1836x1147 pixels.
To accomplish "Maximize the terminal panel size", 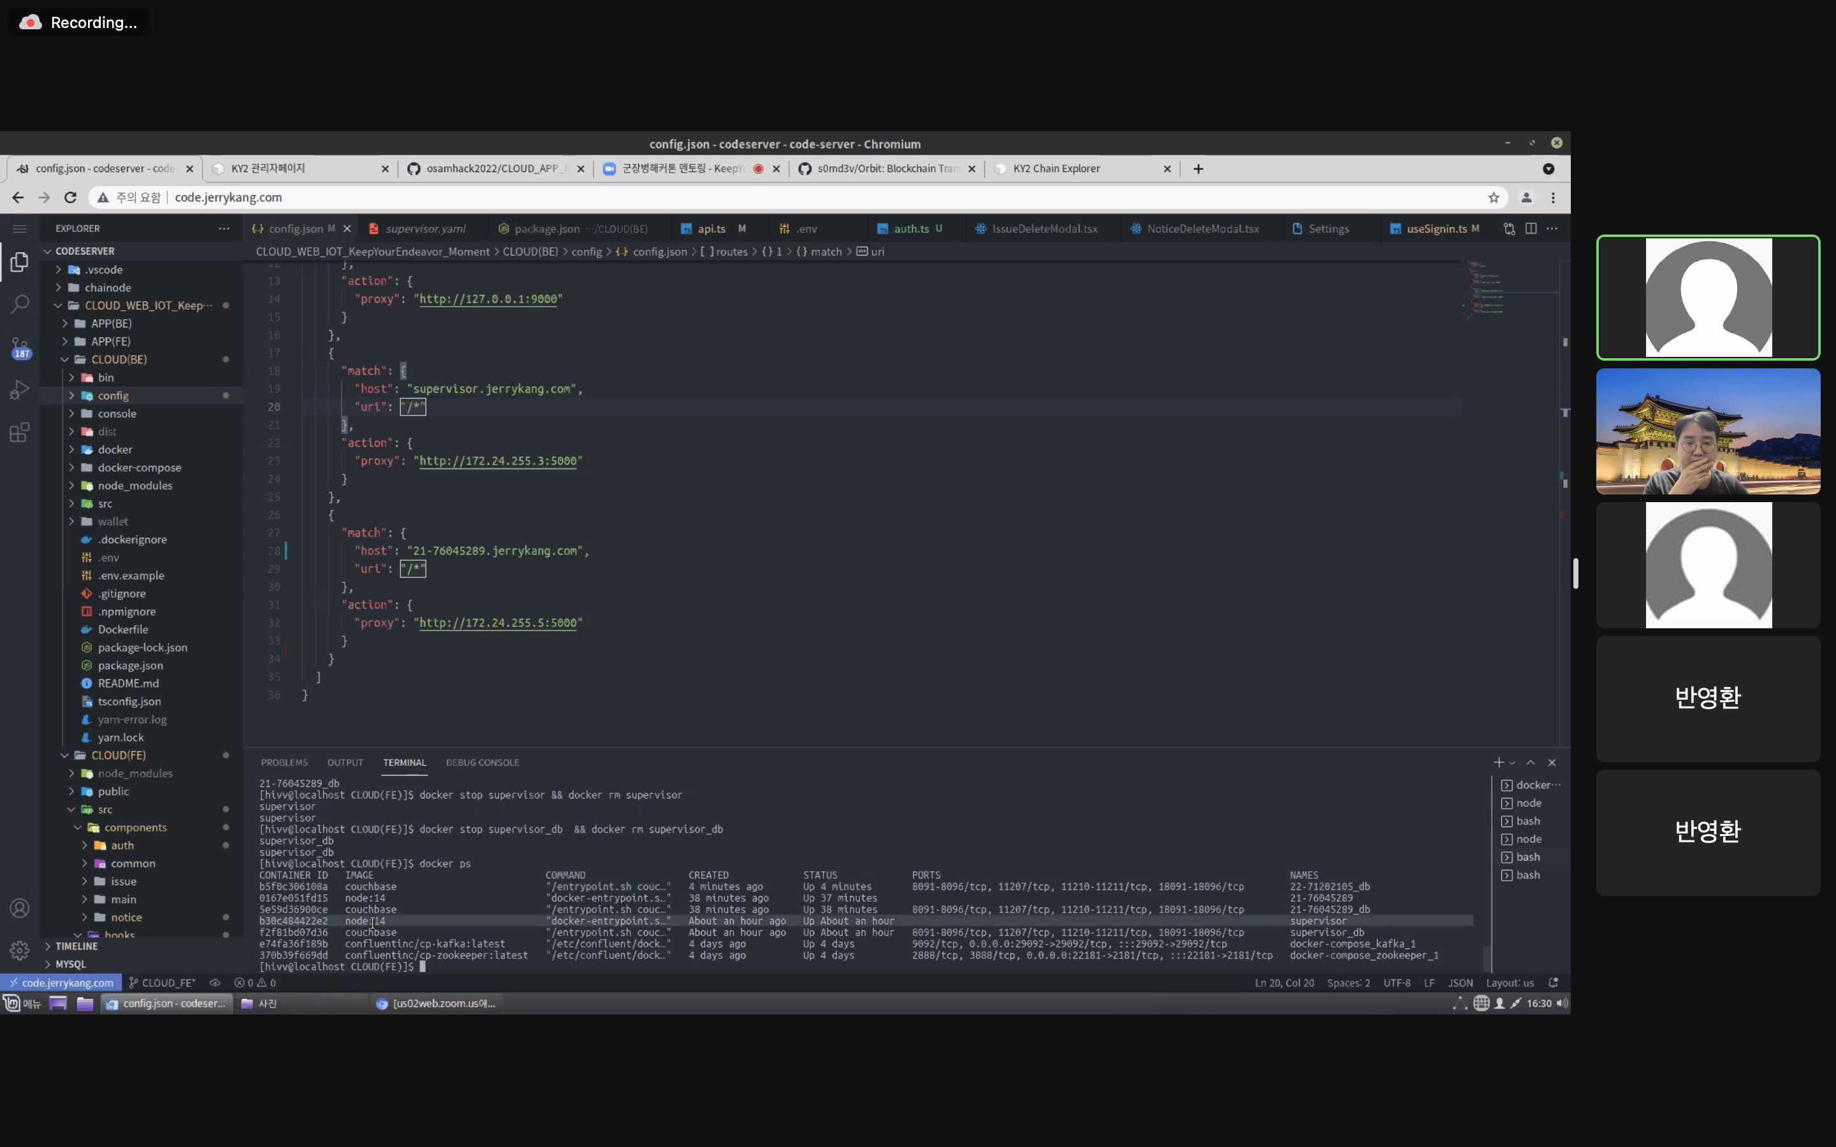I will pos(1531,762).
